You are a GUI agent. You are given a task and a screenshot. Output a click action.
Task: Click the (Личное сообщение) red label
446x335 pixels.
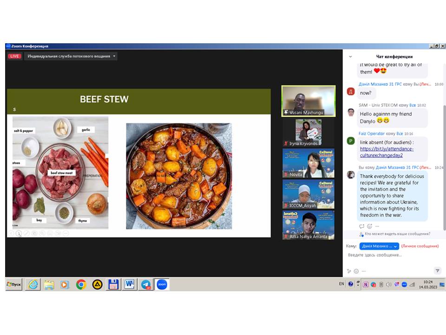tap(420, 246)
